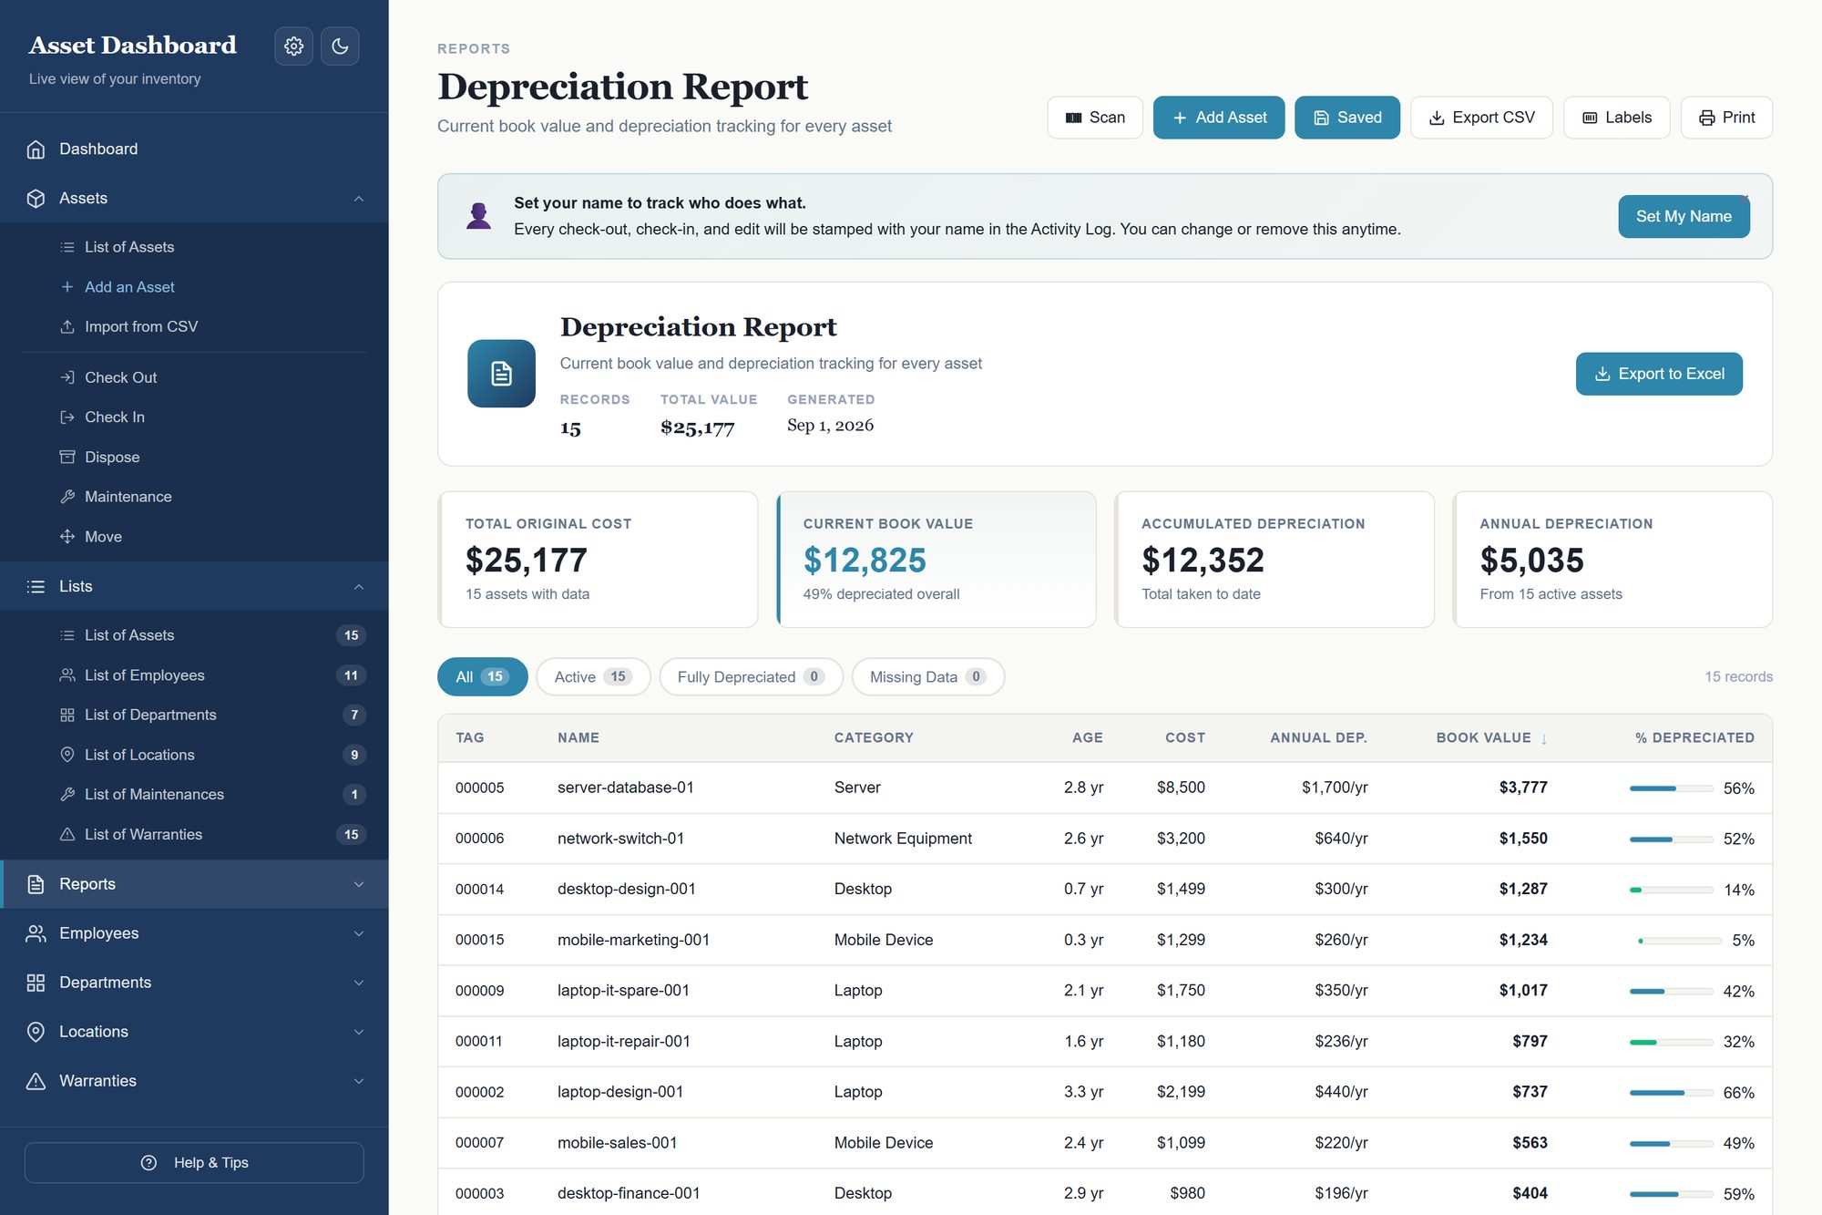This screenshot has width=1822, height=1215.
Task: Click the Saved button
Action: click(x=1347, y=118)
